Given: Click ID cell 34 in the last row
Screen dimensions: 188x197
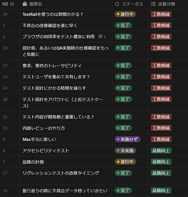Looking at the screenshot, I should pyautogui.click(x=5, y=191).
